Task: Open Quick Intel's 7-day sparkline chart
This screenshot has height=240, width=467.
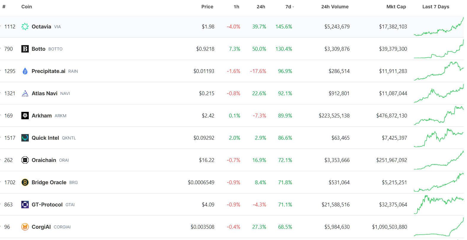Action: 439,138
